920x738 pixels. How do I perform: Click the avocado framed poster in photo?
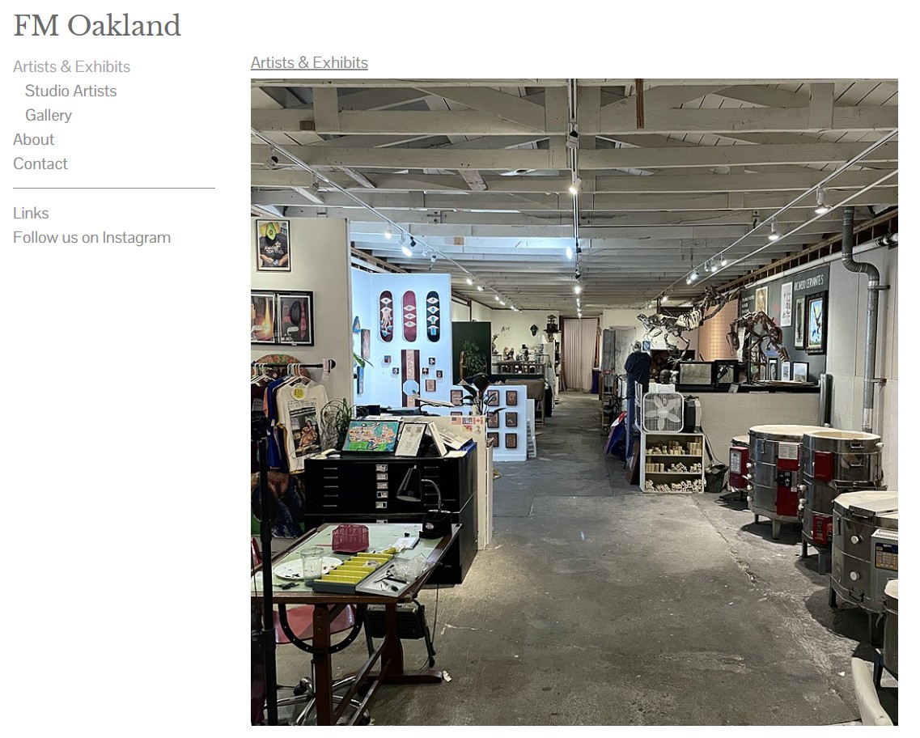point(273,244)
